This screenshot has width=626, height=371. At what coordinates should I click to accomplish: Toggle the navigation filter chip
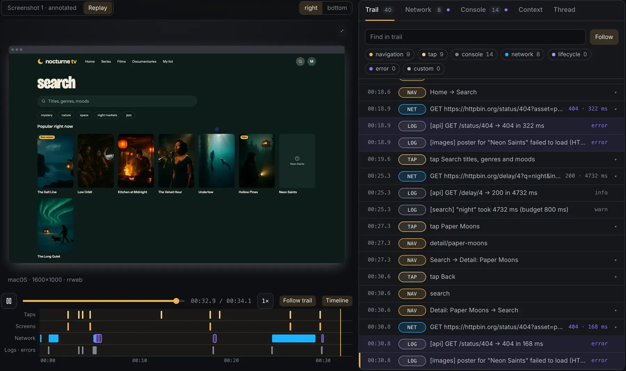pos(390,54)
